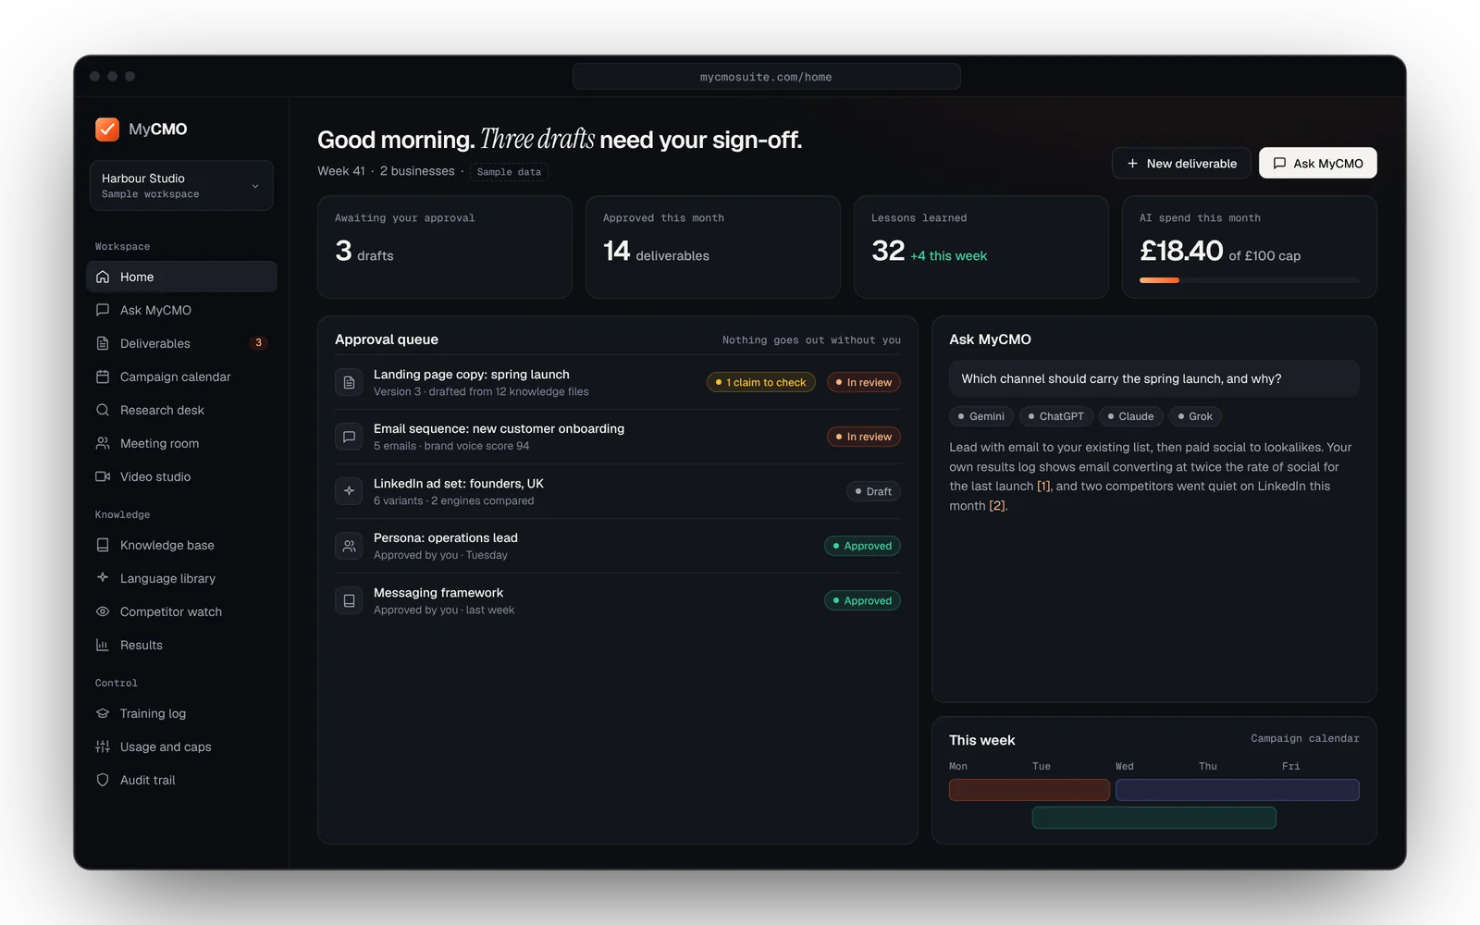Click the Ask MyCMO question input field

1153,378
